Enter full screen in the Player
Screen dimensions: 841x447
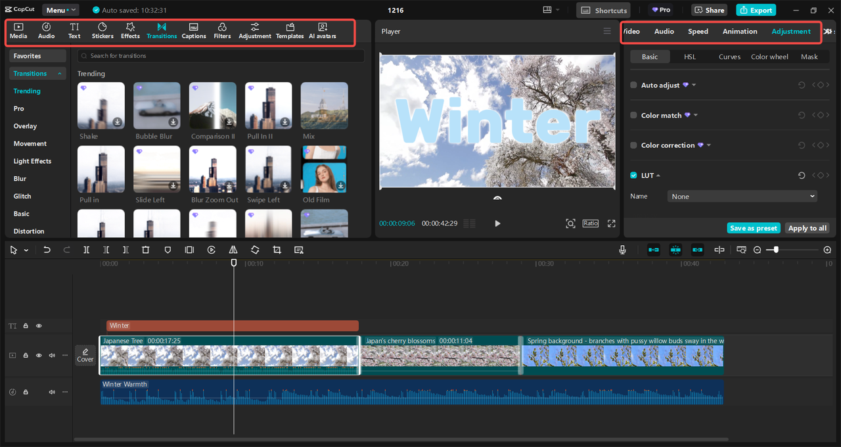[611, 223]
